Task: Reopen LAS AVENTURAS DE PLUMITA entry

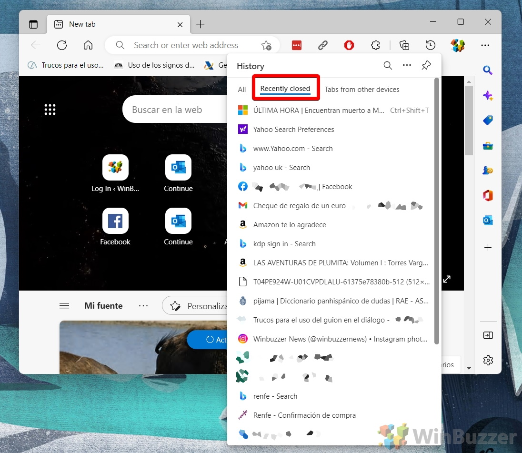Action: (333, 262)
